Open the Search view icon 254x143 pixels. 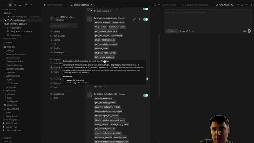pos(15,5)
